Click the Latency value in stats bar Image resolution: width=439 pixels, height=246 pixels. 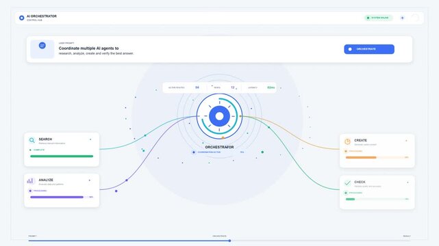pyautogui.click(x=271, y=87)
